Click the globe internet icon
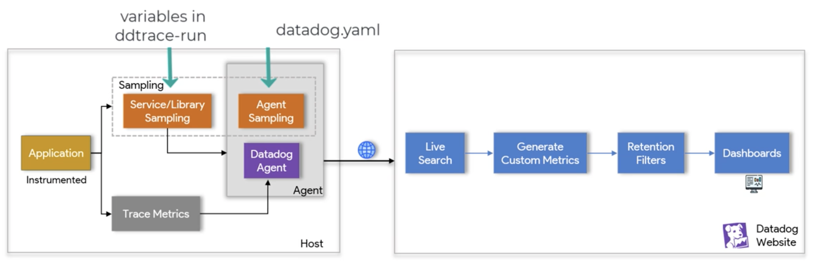The width and height of the screenshot is (818, 278). click(x=367, y=150)
